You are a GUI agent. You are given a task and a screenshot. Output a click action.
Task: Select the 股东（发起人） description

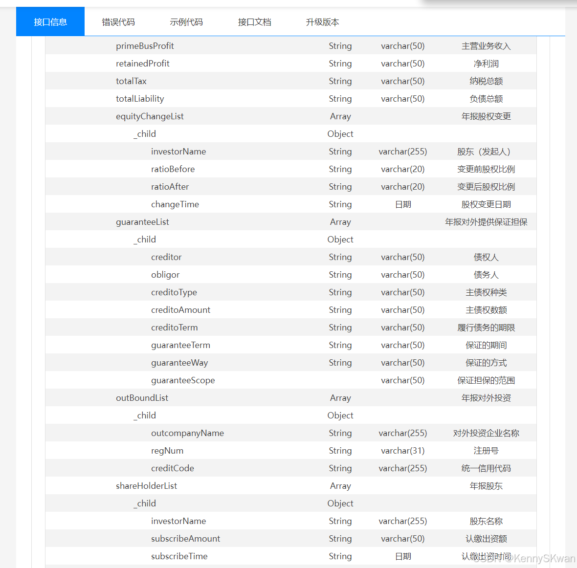coord(486,152)
